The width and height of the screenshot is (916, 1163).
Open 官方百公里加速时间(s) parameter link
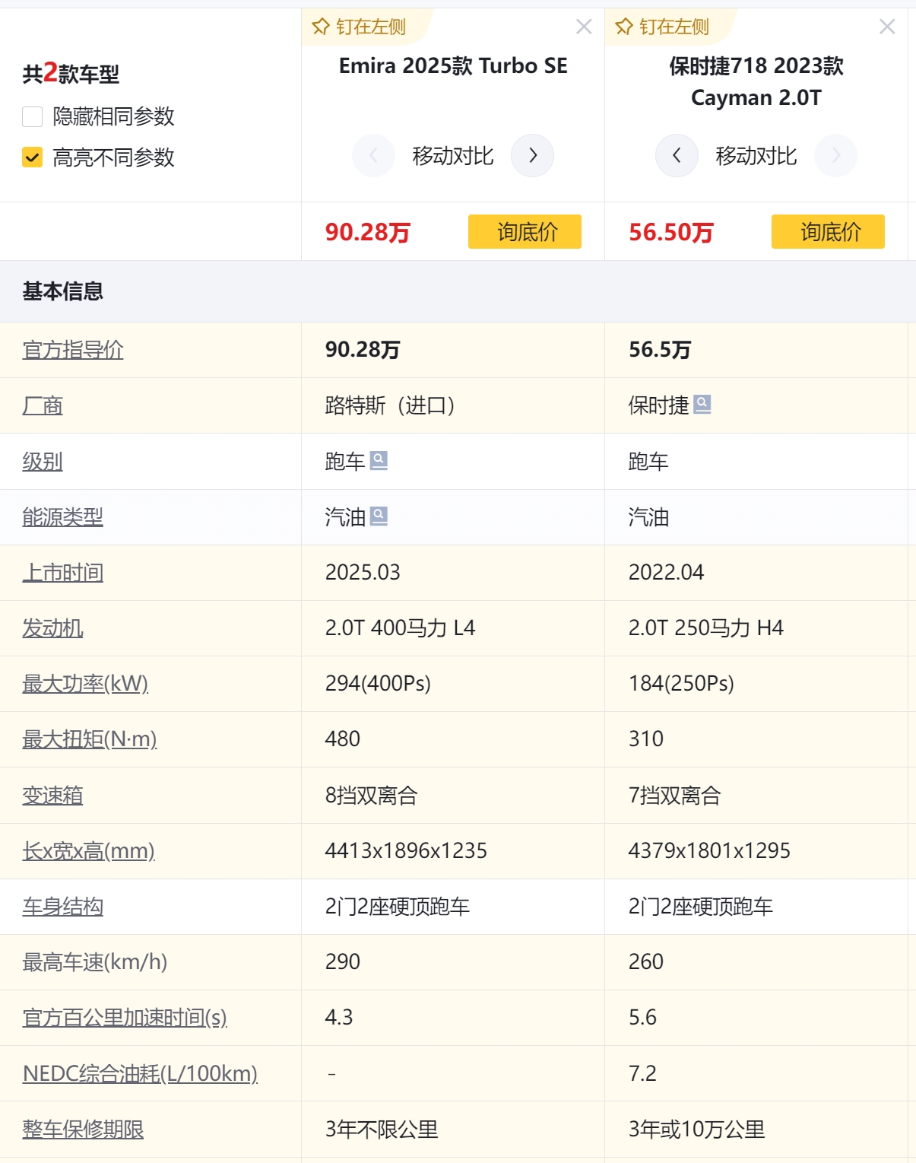[125, 1018]
